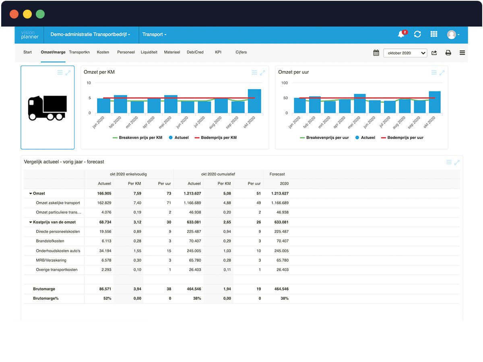483x362 pixels.
Task: Open the Cijfers tab
Action: pyautogui.click(x=241, y=52)
